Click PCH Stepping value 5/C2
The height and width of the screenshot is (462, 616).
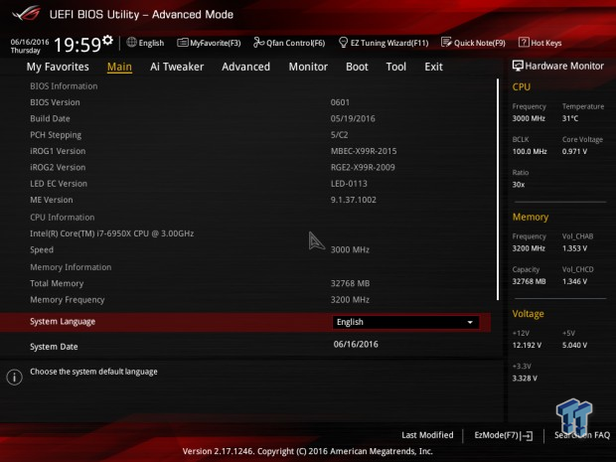tap(339, 135)
